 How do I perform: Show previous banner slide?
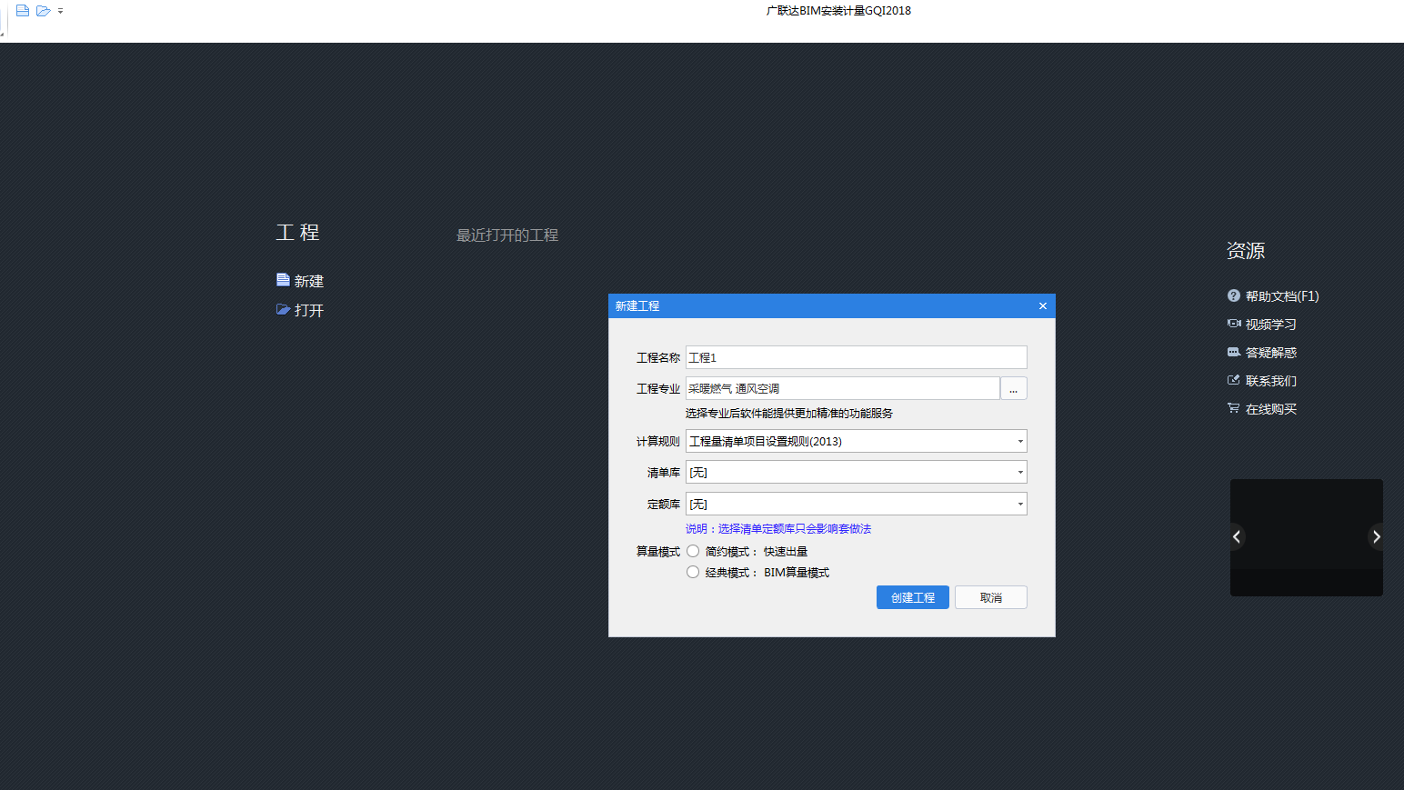click(1237, 537)
